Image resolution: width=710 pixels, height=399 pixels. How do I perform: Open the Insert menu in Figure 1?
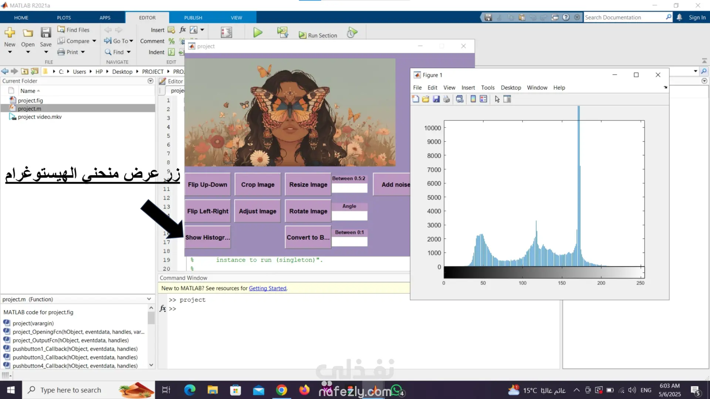(x=468, y=88)
